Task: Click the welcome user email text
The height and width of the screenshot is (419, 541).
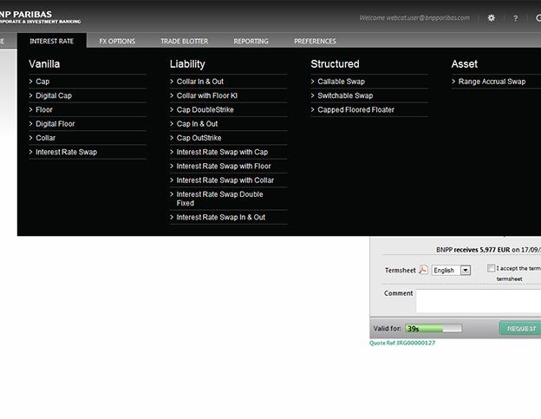Action: [414, 17]
